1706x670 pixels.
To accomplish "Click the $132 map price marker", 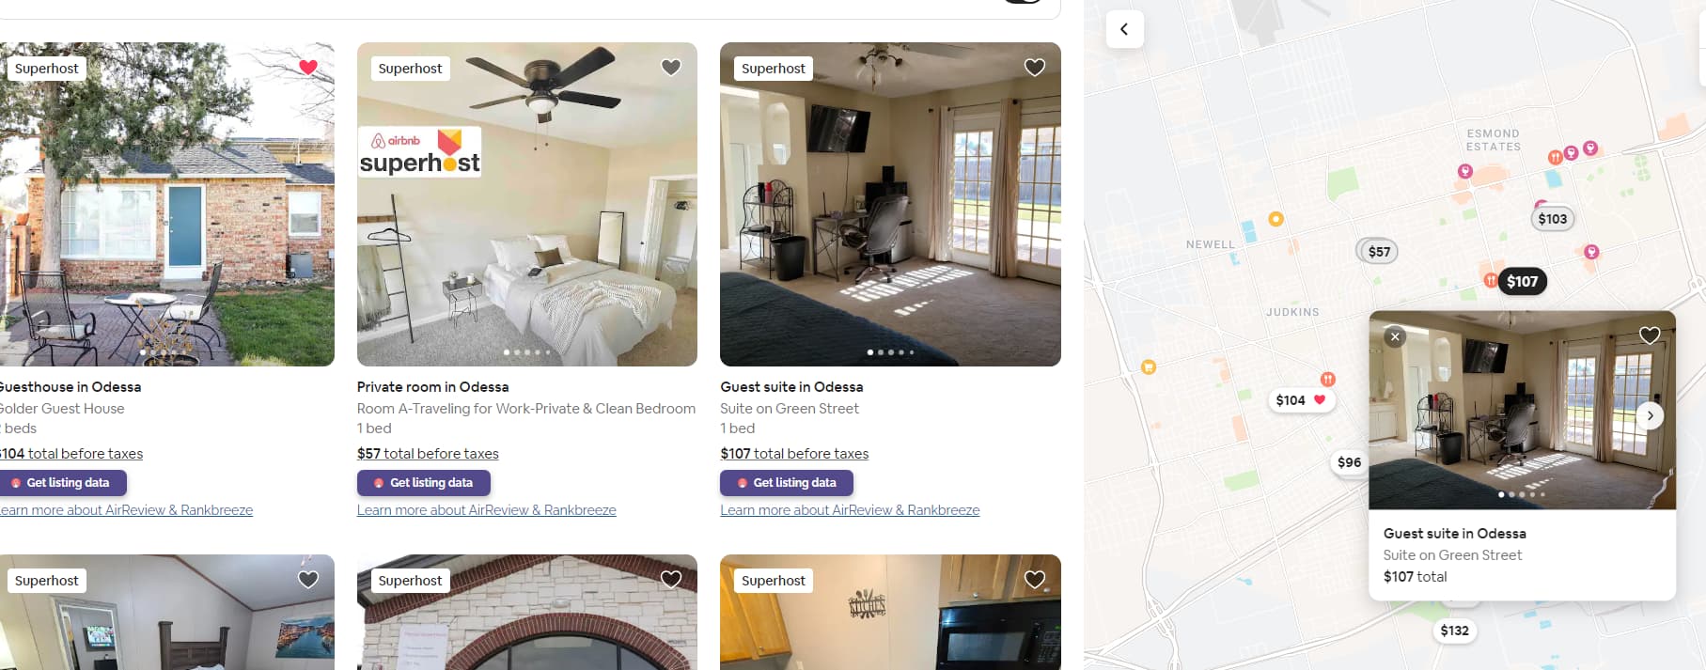I will [1454, 631].
